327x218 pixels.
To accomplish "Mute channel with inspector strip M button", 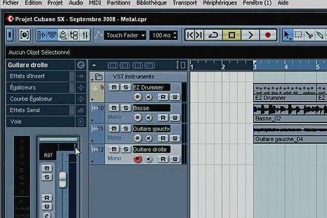I will pyautogui.click(x=47, y=168).
